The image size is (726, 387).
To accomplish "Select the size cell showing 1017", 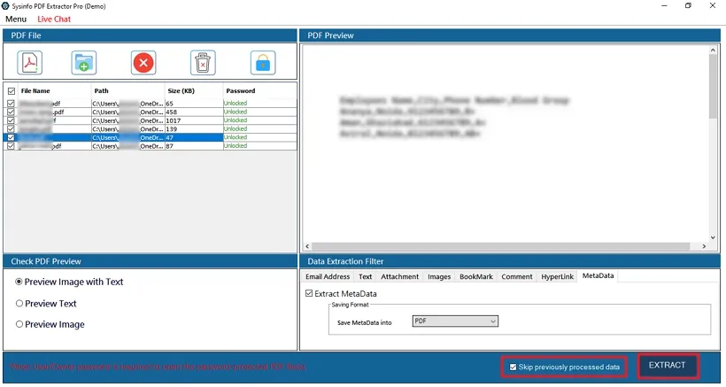I will pos(194,120).
